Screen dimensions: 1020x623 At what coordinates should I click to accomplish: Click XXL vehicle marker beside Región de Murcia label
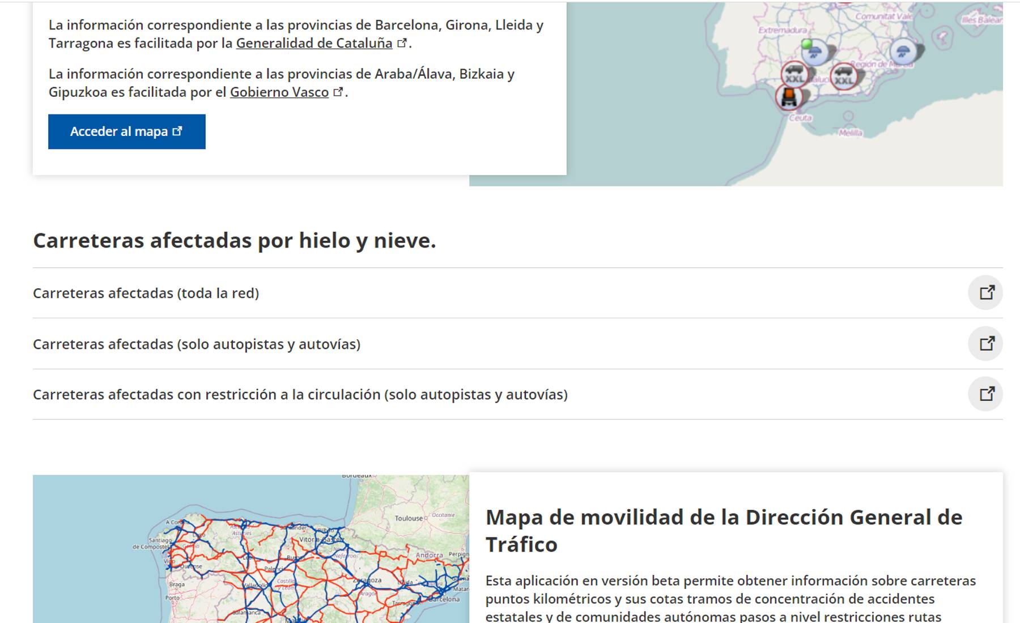(x=844, y=76)
